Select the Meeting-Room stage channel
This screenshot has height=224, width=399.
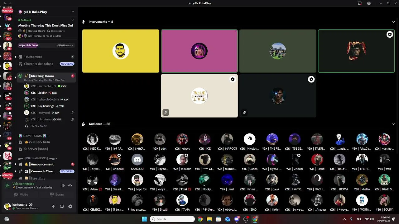[46, 77]
